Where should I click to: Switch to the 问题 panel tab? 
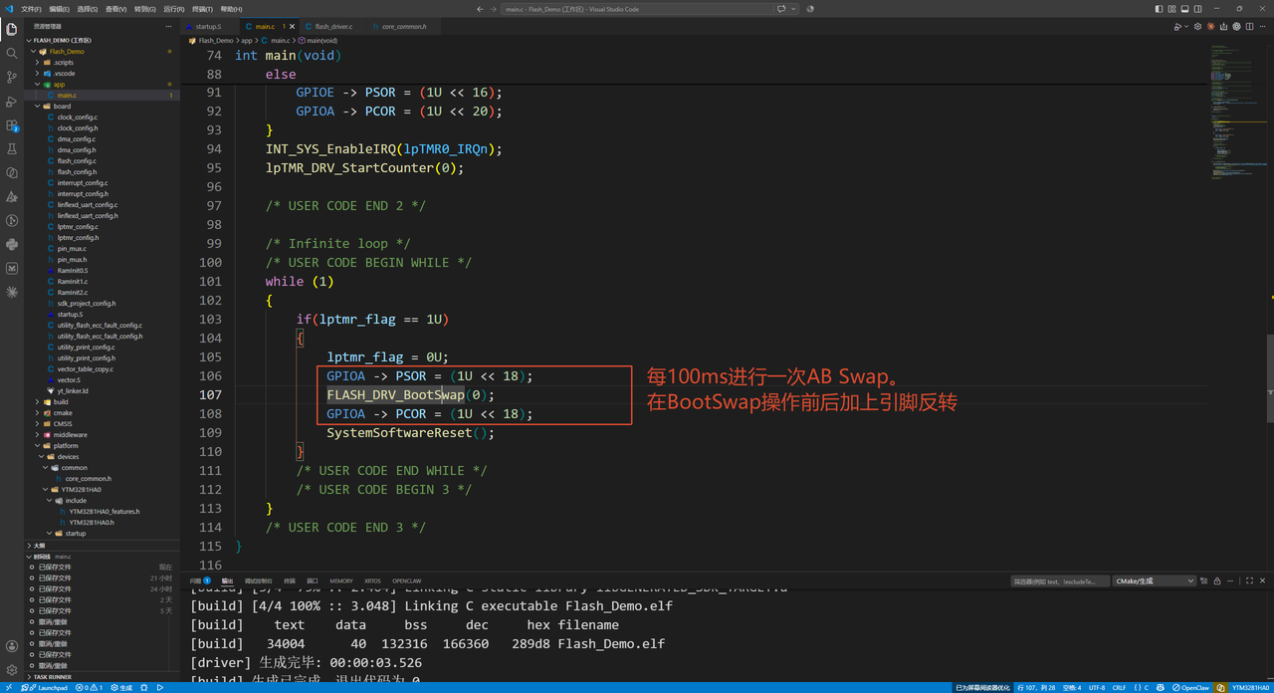coord(200,580)
